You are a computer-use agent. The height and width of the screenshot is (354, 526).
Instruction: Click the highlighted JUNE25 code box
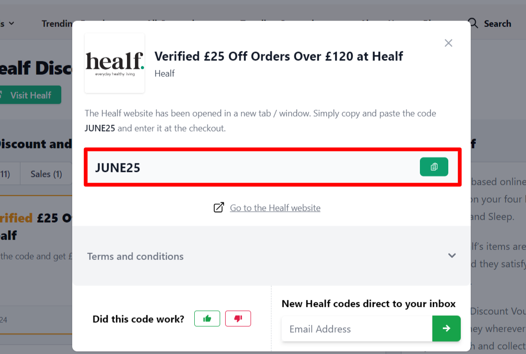(273, 167)
